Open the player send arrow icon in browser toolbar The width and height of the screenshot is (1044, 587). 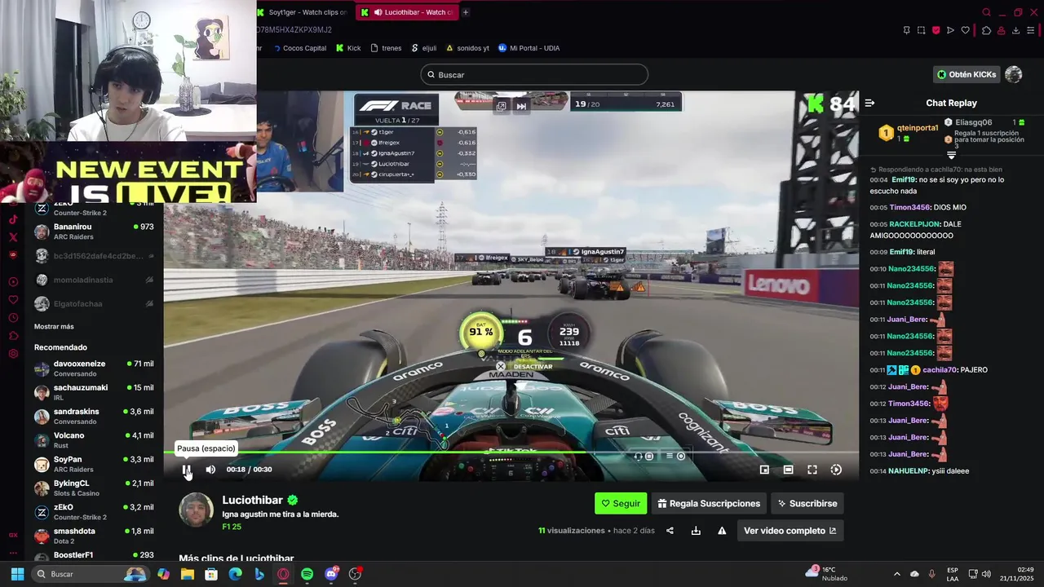(950, 30)
